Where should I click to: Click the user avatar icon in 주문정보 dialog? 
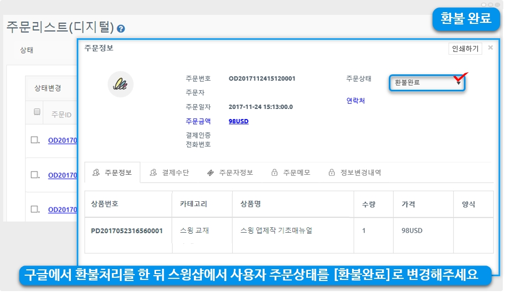(x=120, y=84)
